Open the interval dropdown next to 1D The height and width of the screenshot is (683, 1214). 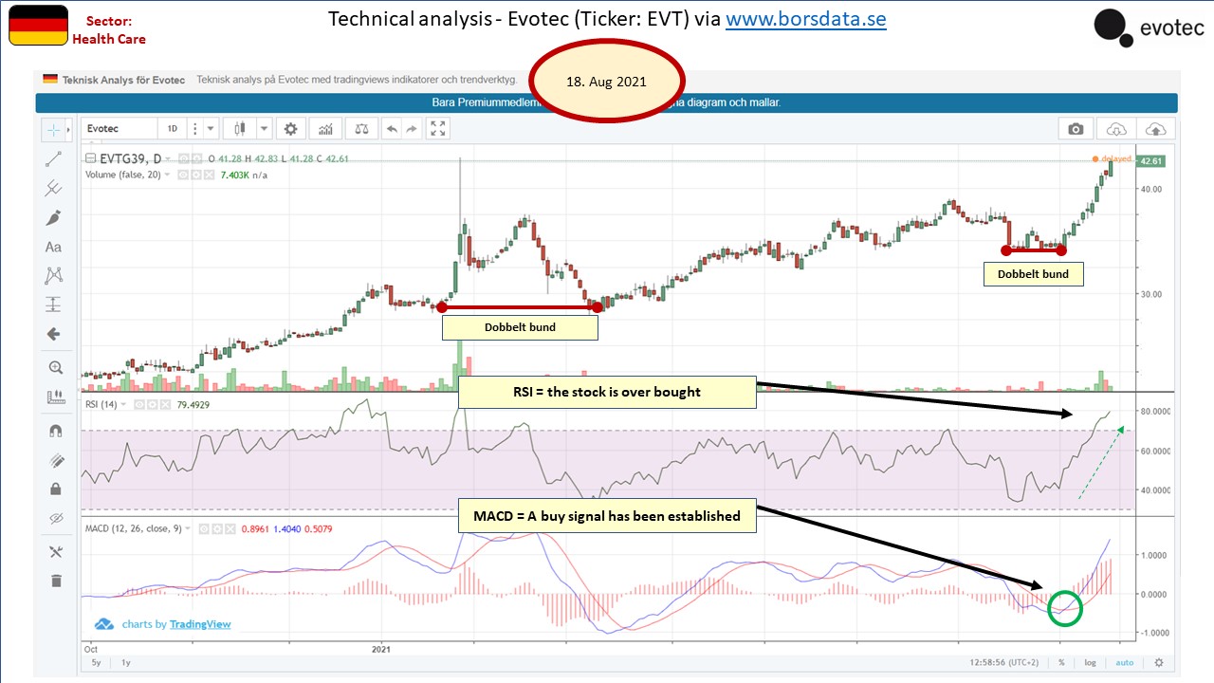(x=212, y=129)
